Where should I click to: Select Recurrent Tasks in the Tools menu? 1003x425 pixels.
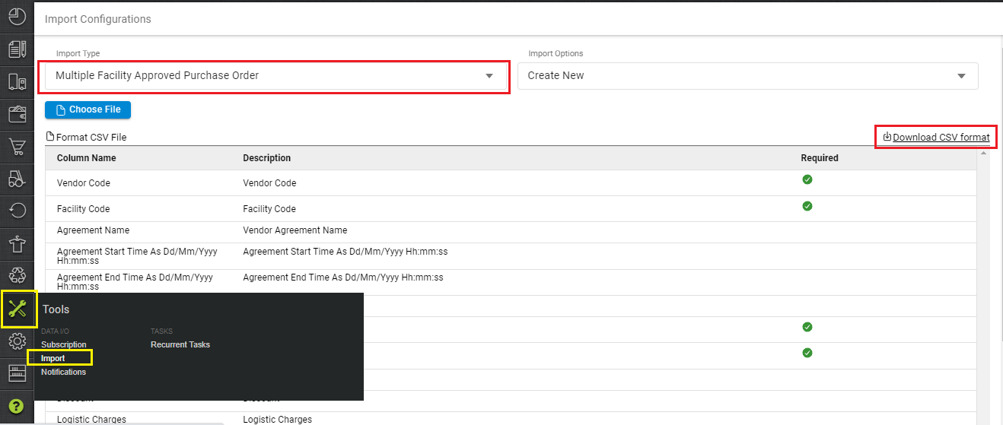pyautogui.click(x=180, y=344)
